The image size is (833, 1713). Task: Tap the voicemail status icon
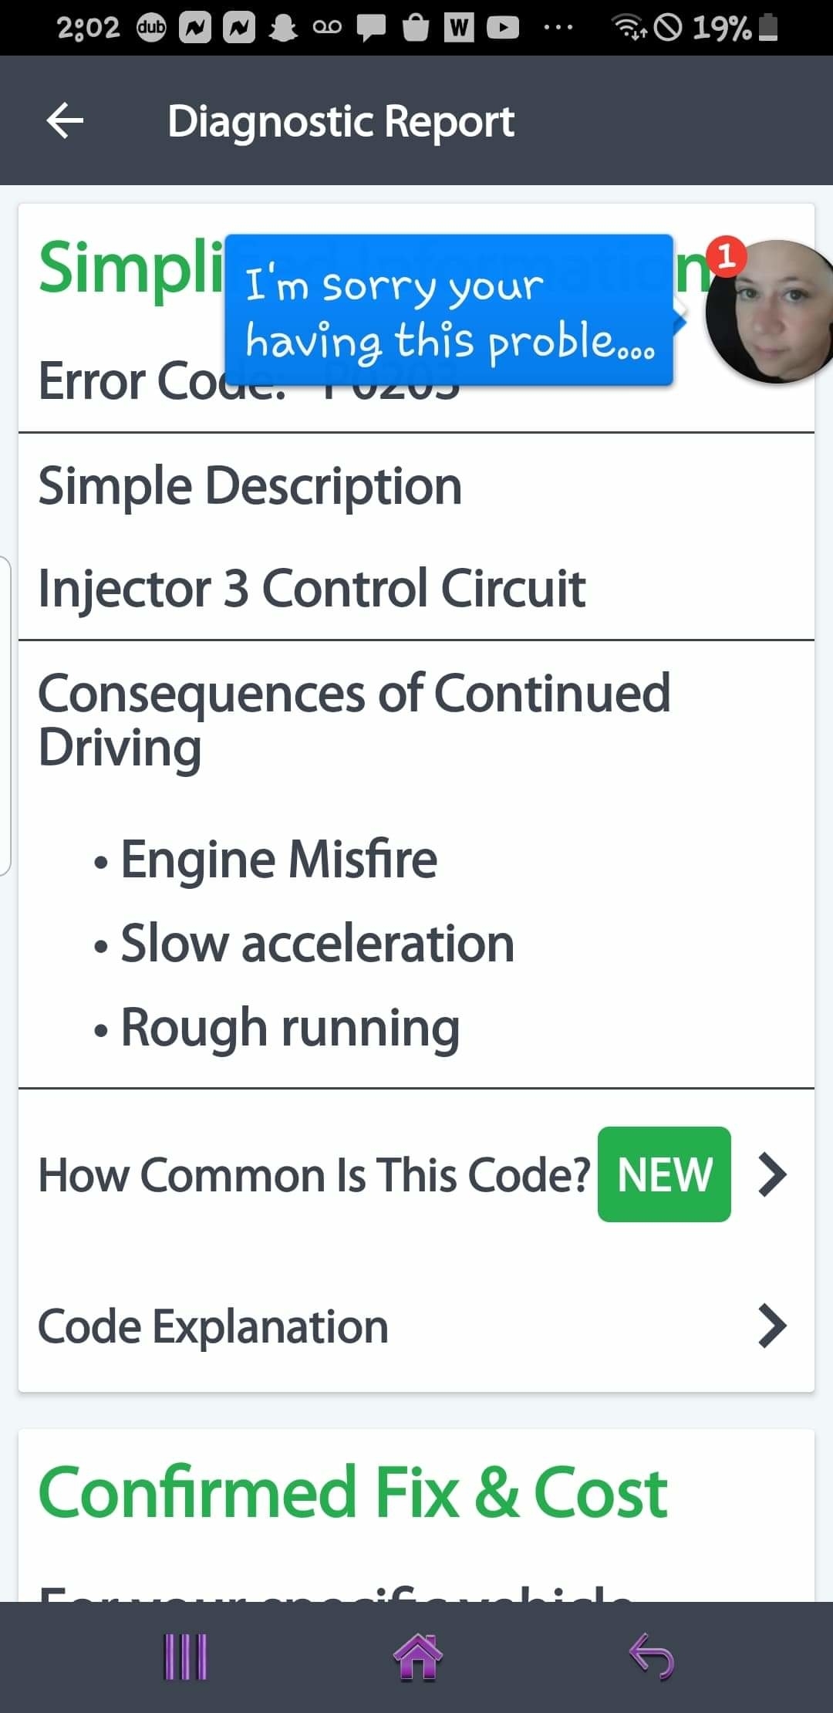pyautogui.click(x=326, y=29)
